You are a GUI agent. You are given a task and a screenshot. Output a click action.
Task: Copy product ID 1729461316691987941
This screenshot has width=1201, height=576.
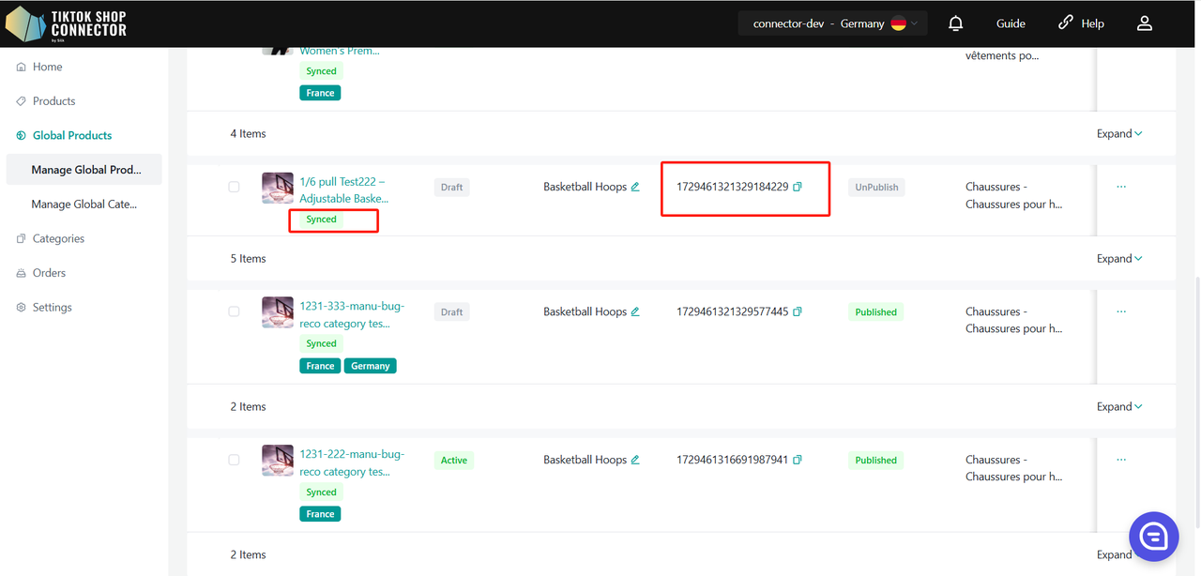point(798,460)
